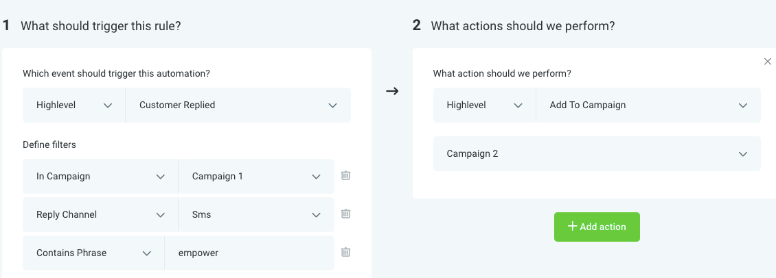Click the plus icon on Add action
Viewport: 776px width, 278px height.
click(572, 227)
